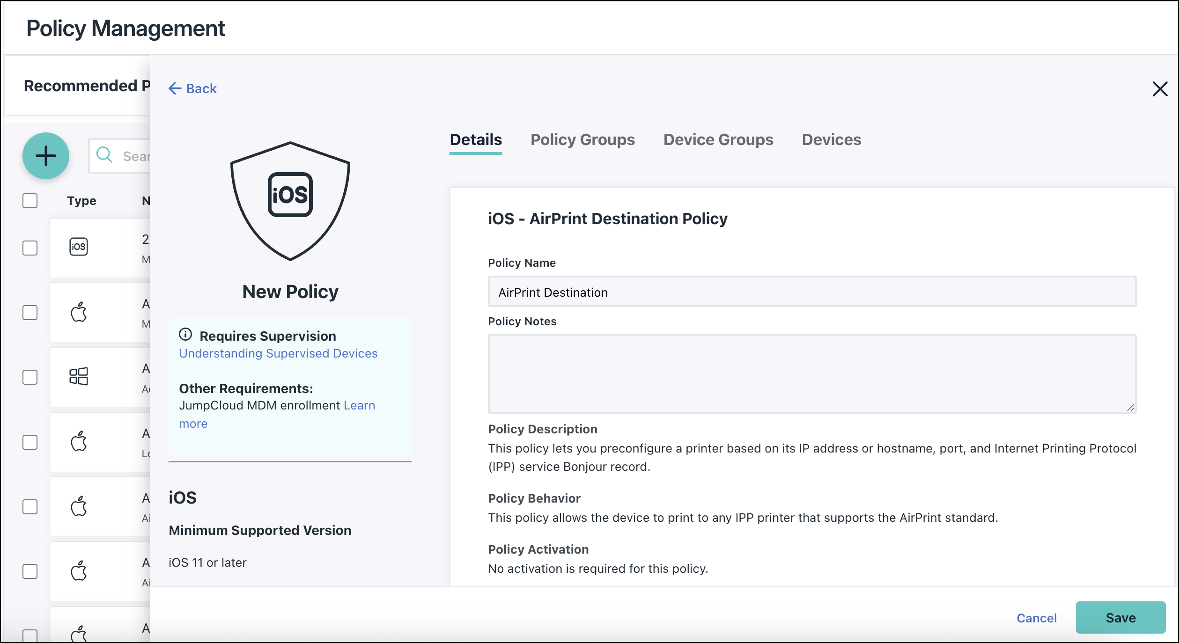Edit the Policy Name field
Image resolution: width=1179 pixels, height=643 pixels.
click(x=810, y=292)
